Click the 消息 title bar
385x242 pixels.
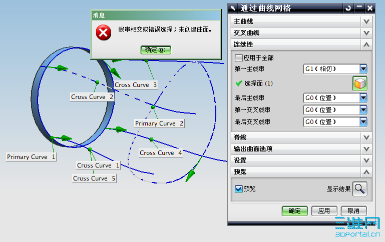click(156, 15)
